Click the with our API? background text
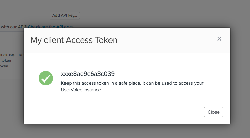The width and height of the screenshot is (250, 138). pos(14,27)
